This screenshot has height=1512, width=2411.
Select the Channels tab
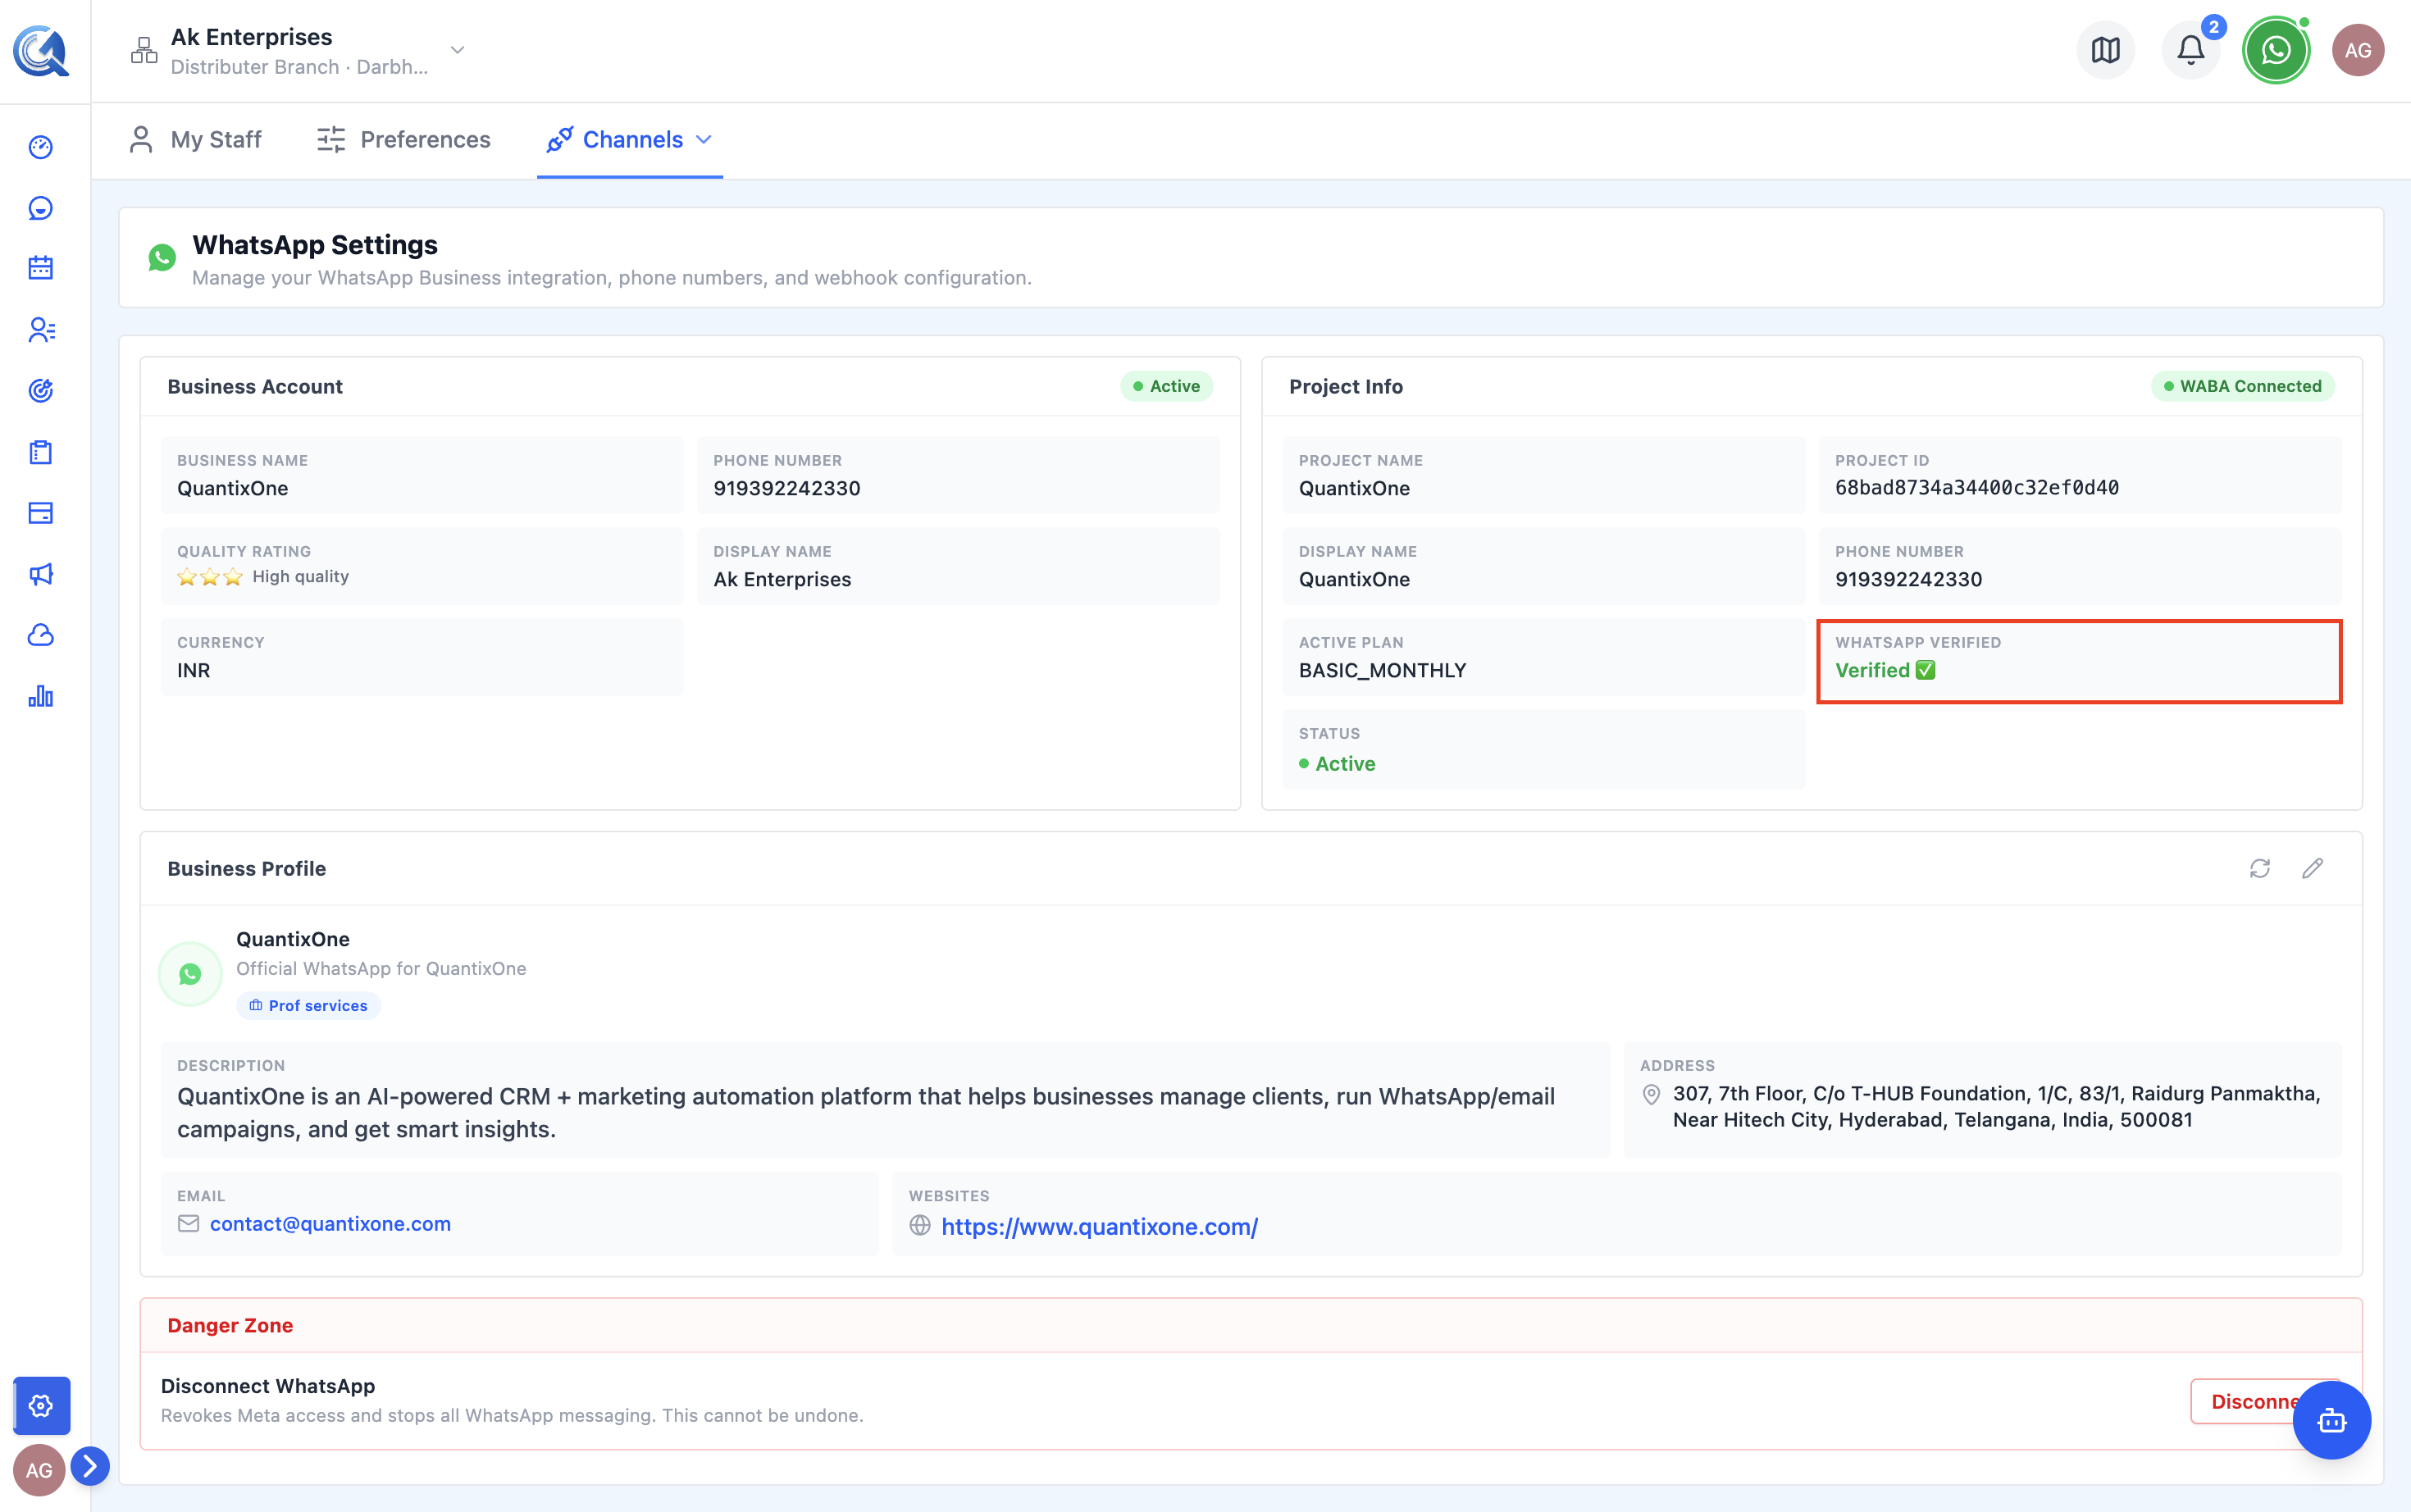tap(630, 140)
